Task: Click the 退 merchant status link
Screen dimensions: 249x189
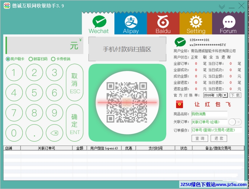Action: tap(223, 57)
